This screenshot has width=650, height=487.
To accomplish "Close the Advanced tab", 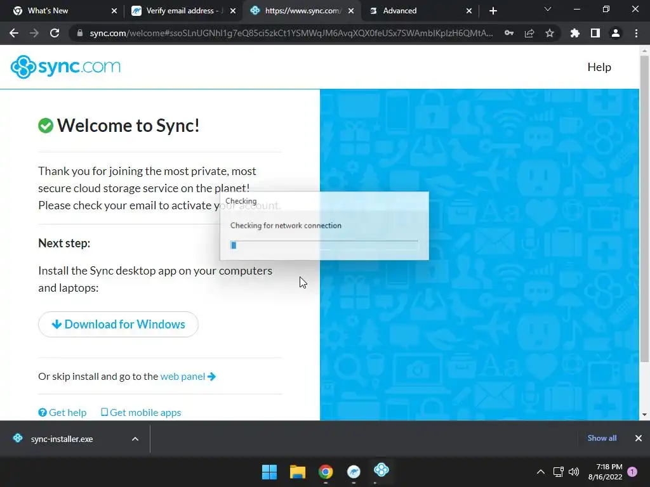I will (469, 11).
